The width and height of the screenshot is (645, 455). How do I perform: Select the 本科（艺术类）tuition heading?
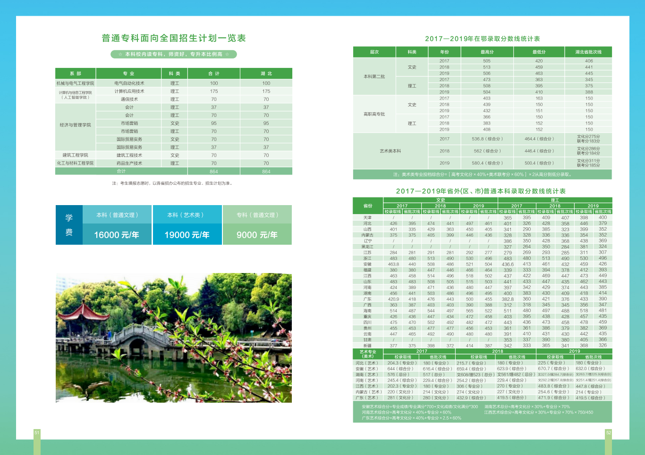point(187,215)
